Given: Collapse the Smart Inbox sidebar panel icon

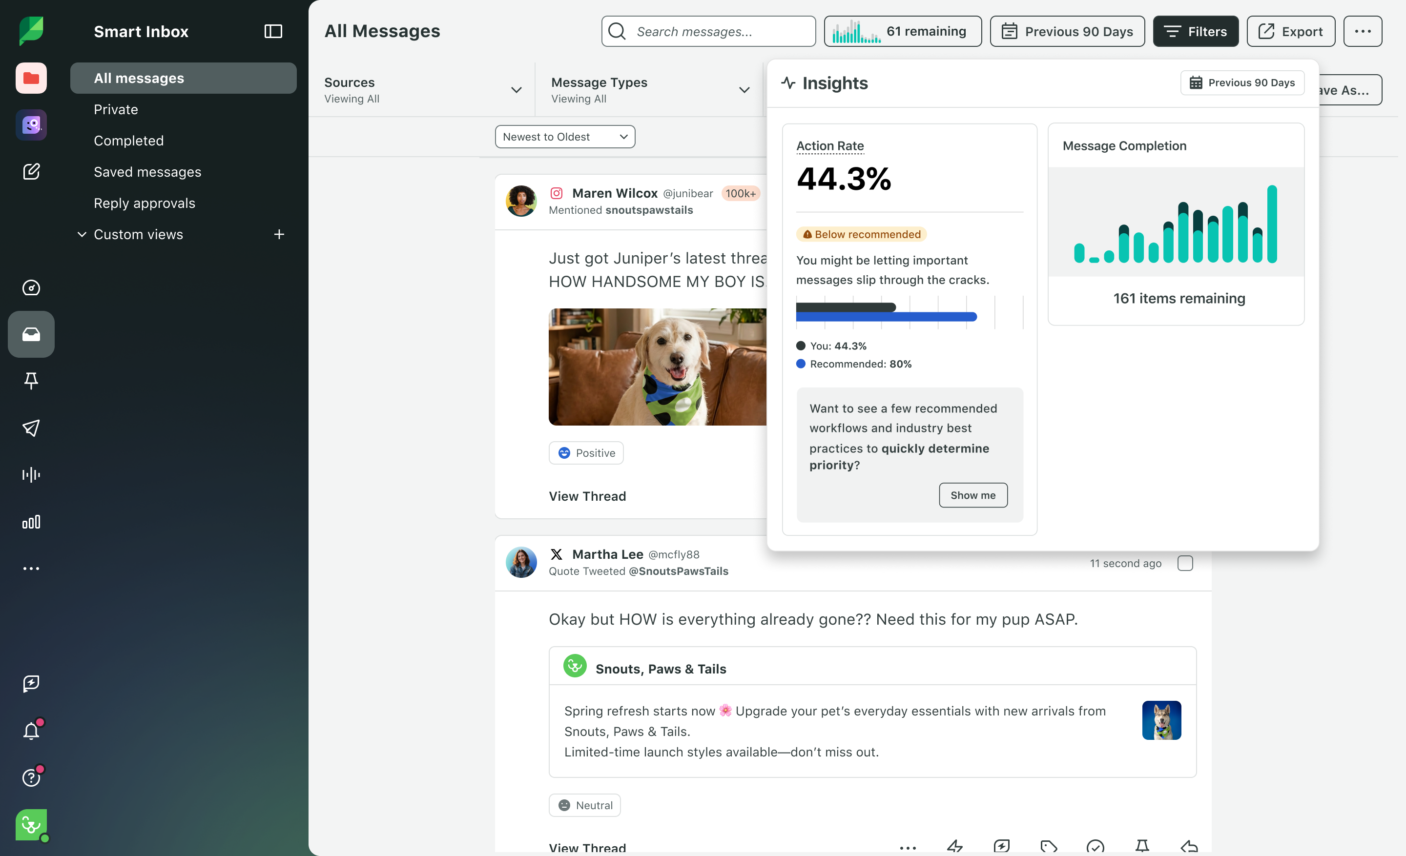Looking at the screenshot, I should click(x=273, y=31).
